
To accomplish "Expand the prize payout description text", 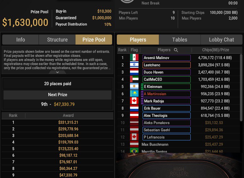I will pos(57,72).
